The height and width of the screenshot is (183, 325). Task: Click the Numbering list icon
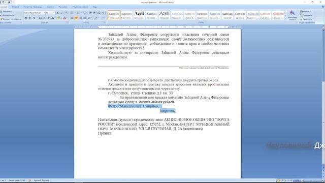pos(79,13)
